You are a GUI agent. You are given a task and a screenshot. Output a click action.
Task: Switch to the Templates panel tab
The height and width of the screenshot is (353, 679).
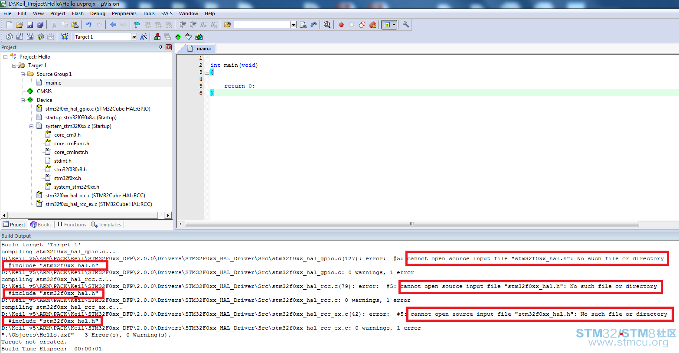(106, 225)
